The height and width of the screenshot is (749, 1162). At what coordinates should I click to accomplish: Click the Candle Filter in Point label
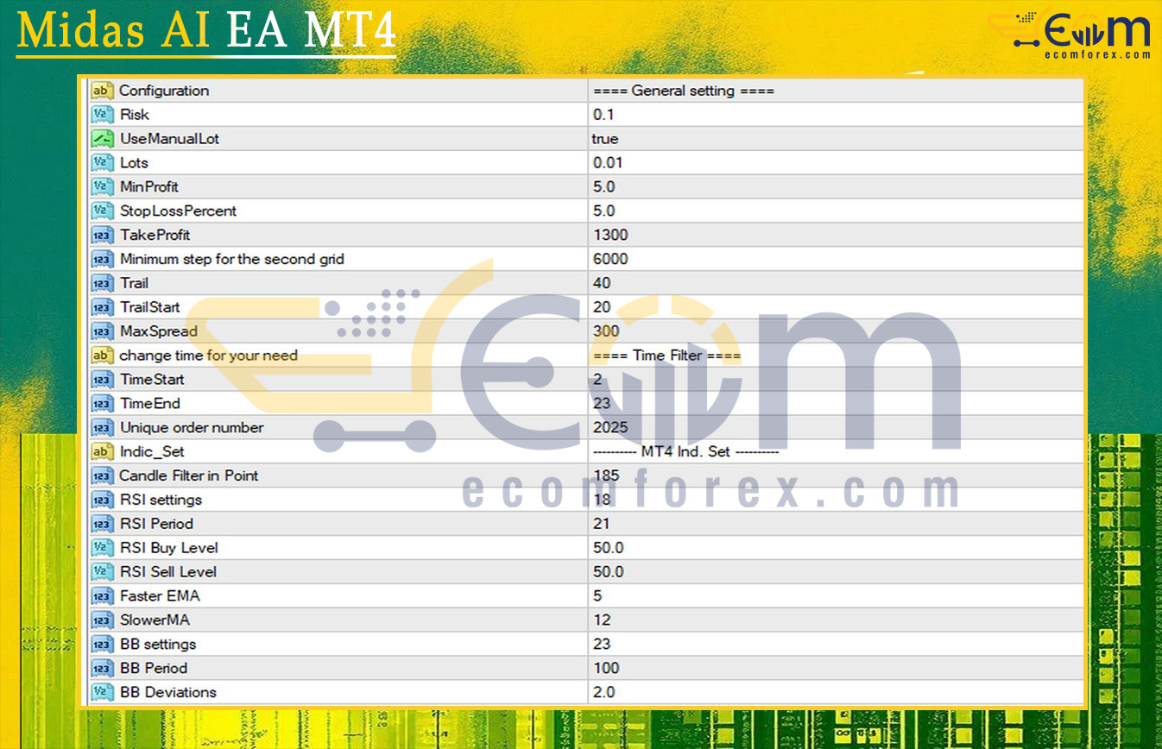pyautogui.click(x=189, y=475)
